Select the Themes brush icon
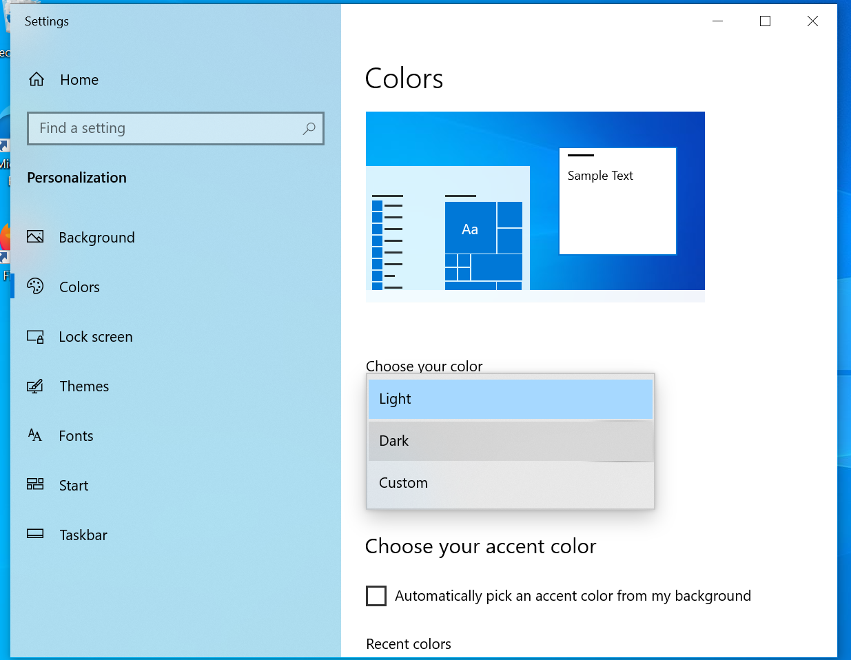Viewport: 851px width, 660px height. tap(35, 386)
